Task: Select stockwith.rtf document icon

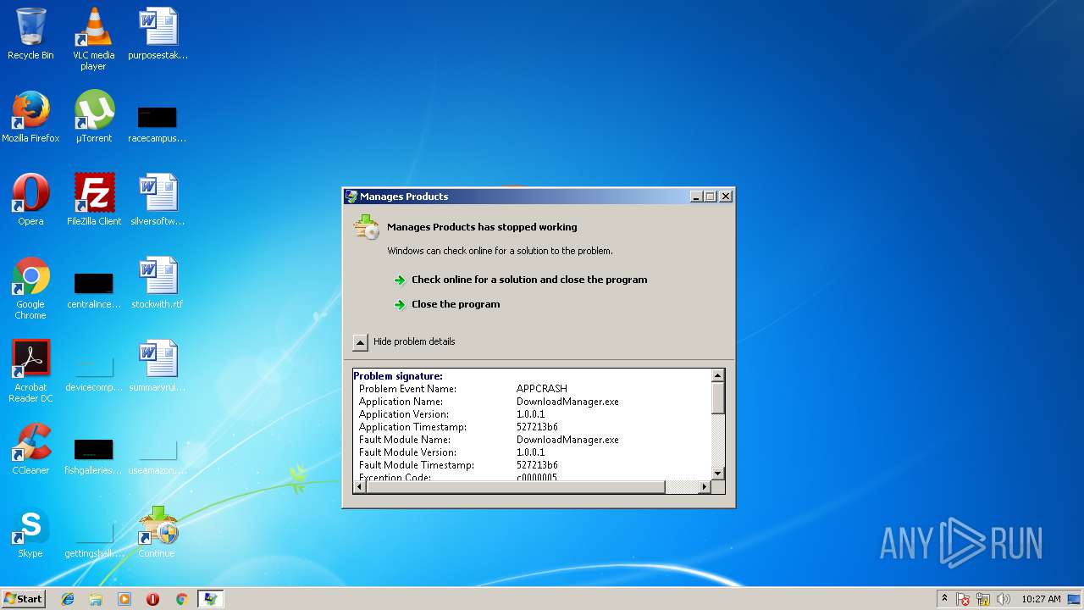Action: pyautogui.click(x=158, y=283)
